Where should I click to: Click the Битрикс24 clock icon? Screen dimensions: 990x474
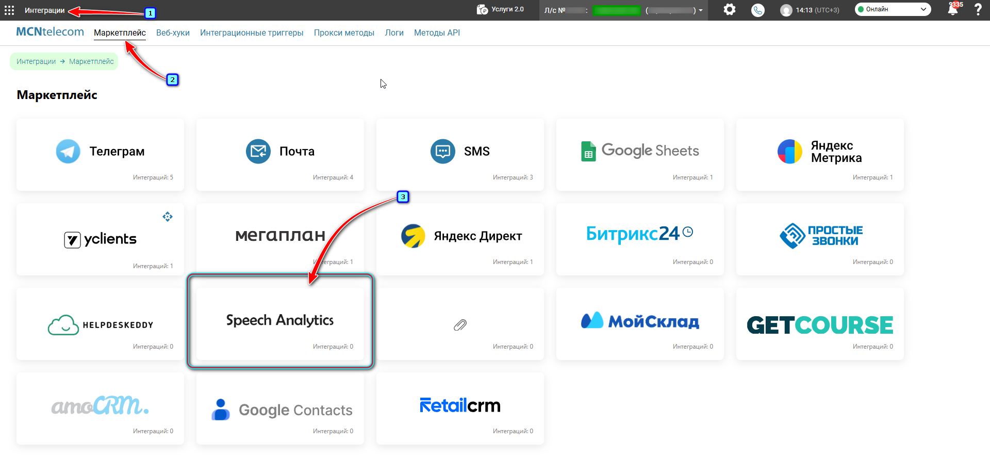pos(688,232)
